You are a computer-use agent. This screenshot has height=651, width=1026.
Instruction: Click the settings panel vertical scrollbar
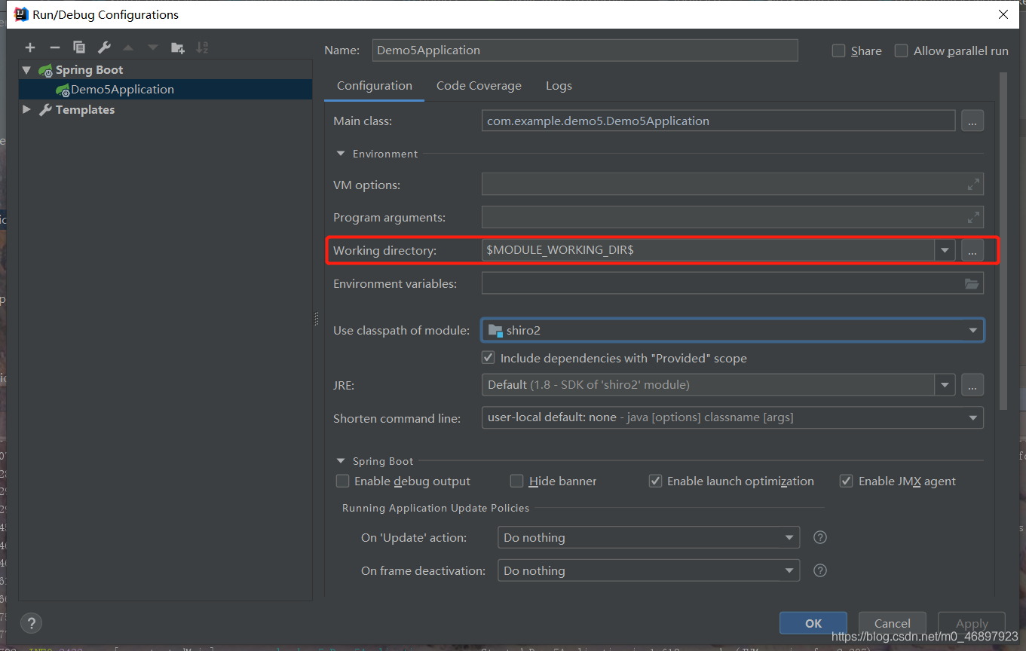point(1003,241)
